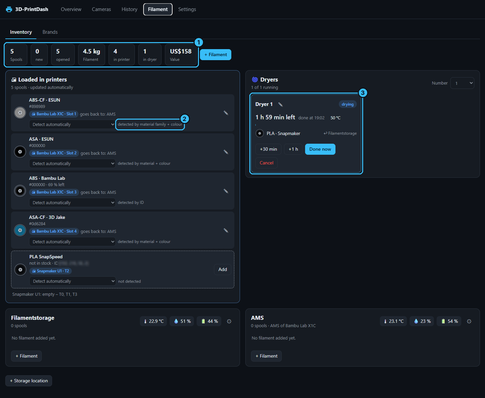Open detection dropdown for ASA ESUN spool
The image size is (485, 398).
pyautogui.click(x=72, y=163)
